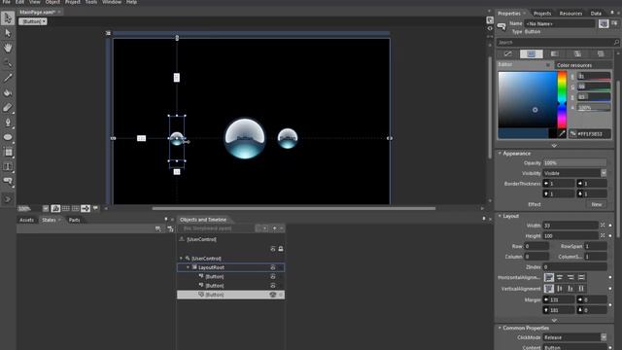
Task: Switch to the Resources tab
Action: [570, 13]
